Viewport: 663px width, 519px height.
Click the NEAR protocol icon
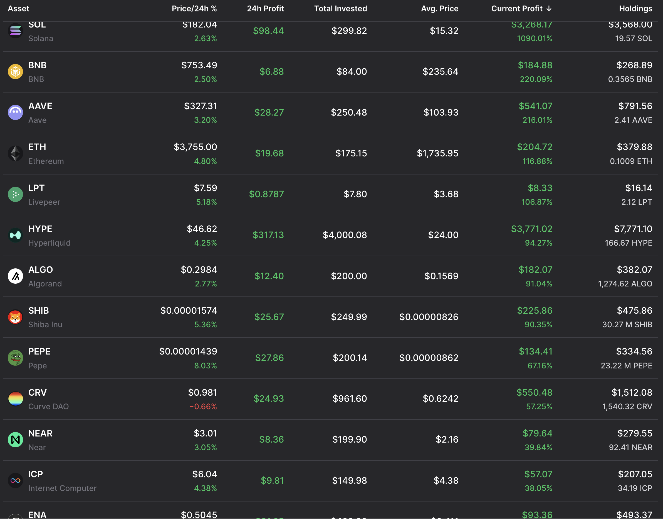coord(15,440)
